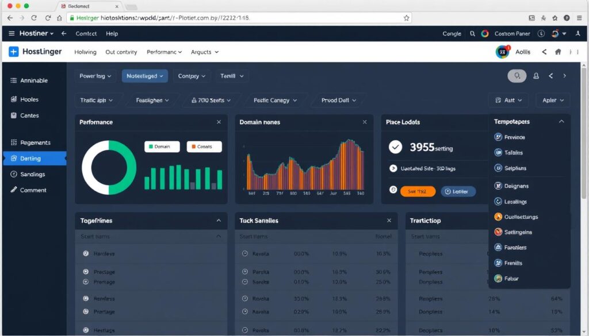The width and height of the screenshot is (589, 336).
Task: Click the orange Ouelleettungs icon
Action: click(498, 217)
